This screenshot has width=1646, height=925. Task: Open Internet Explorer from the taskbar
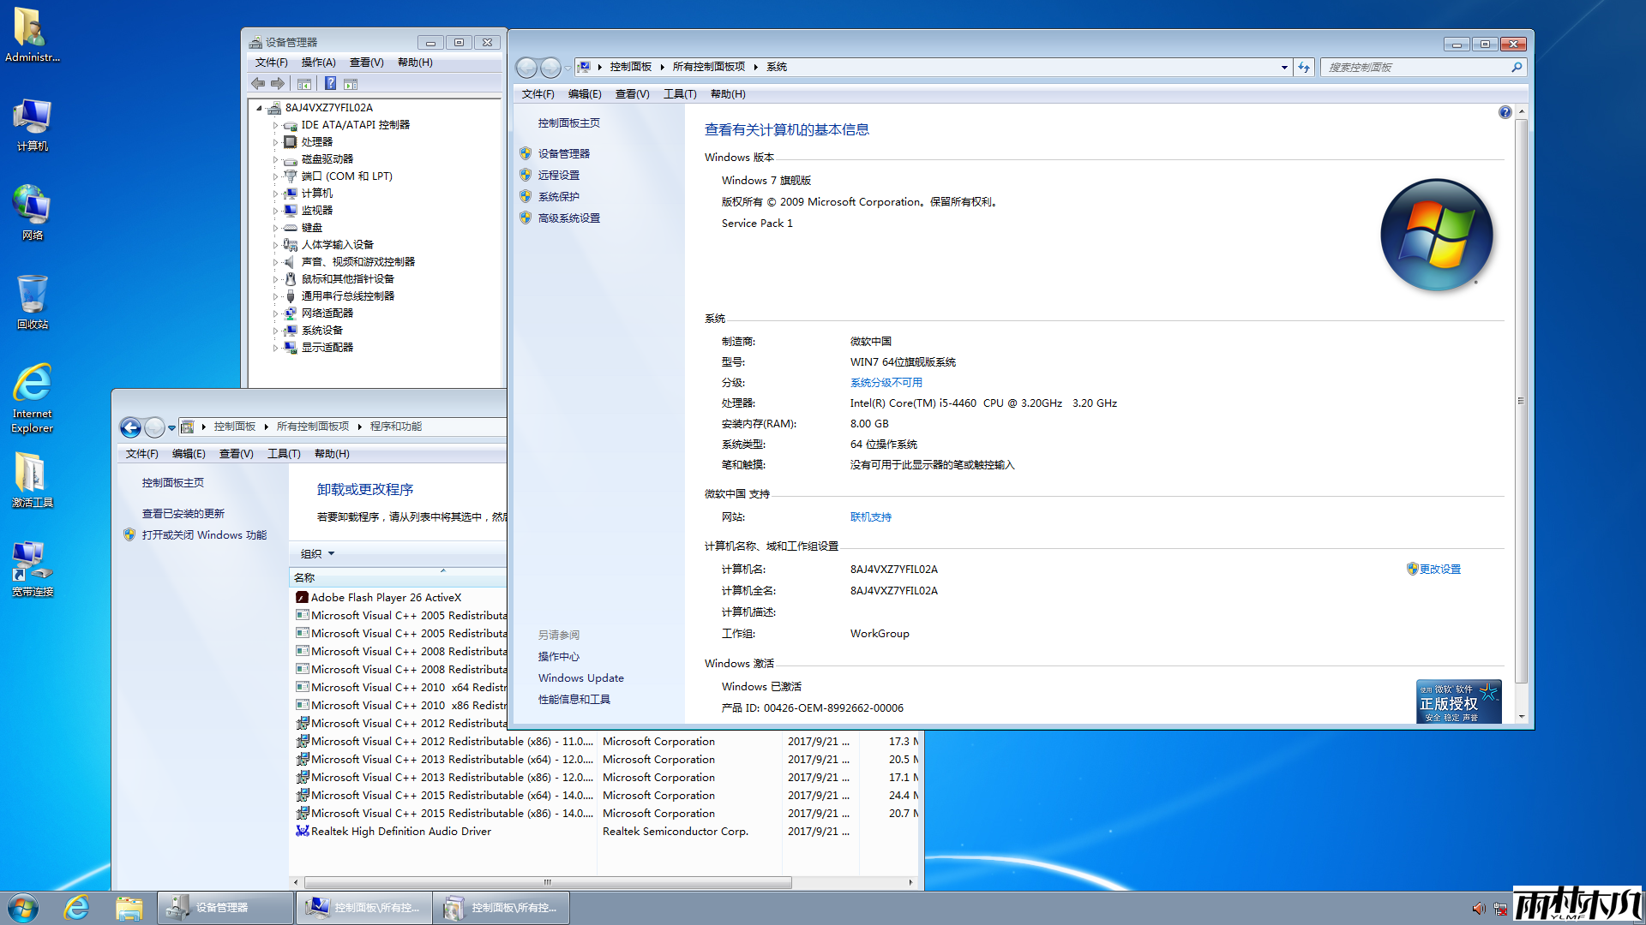pyautogui.click(x=76, y=908)
